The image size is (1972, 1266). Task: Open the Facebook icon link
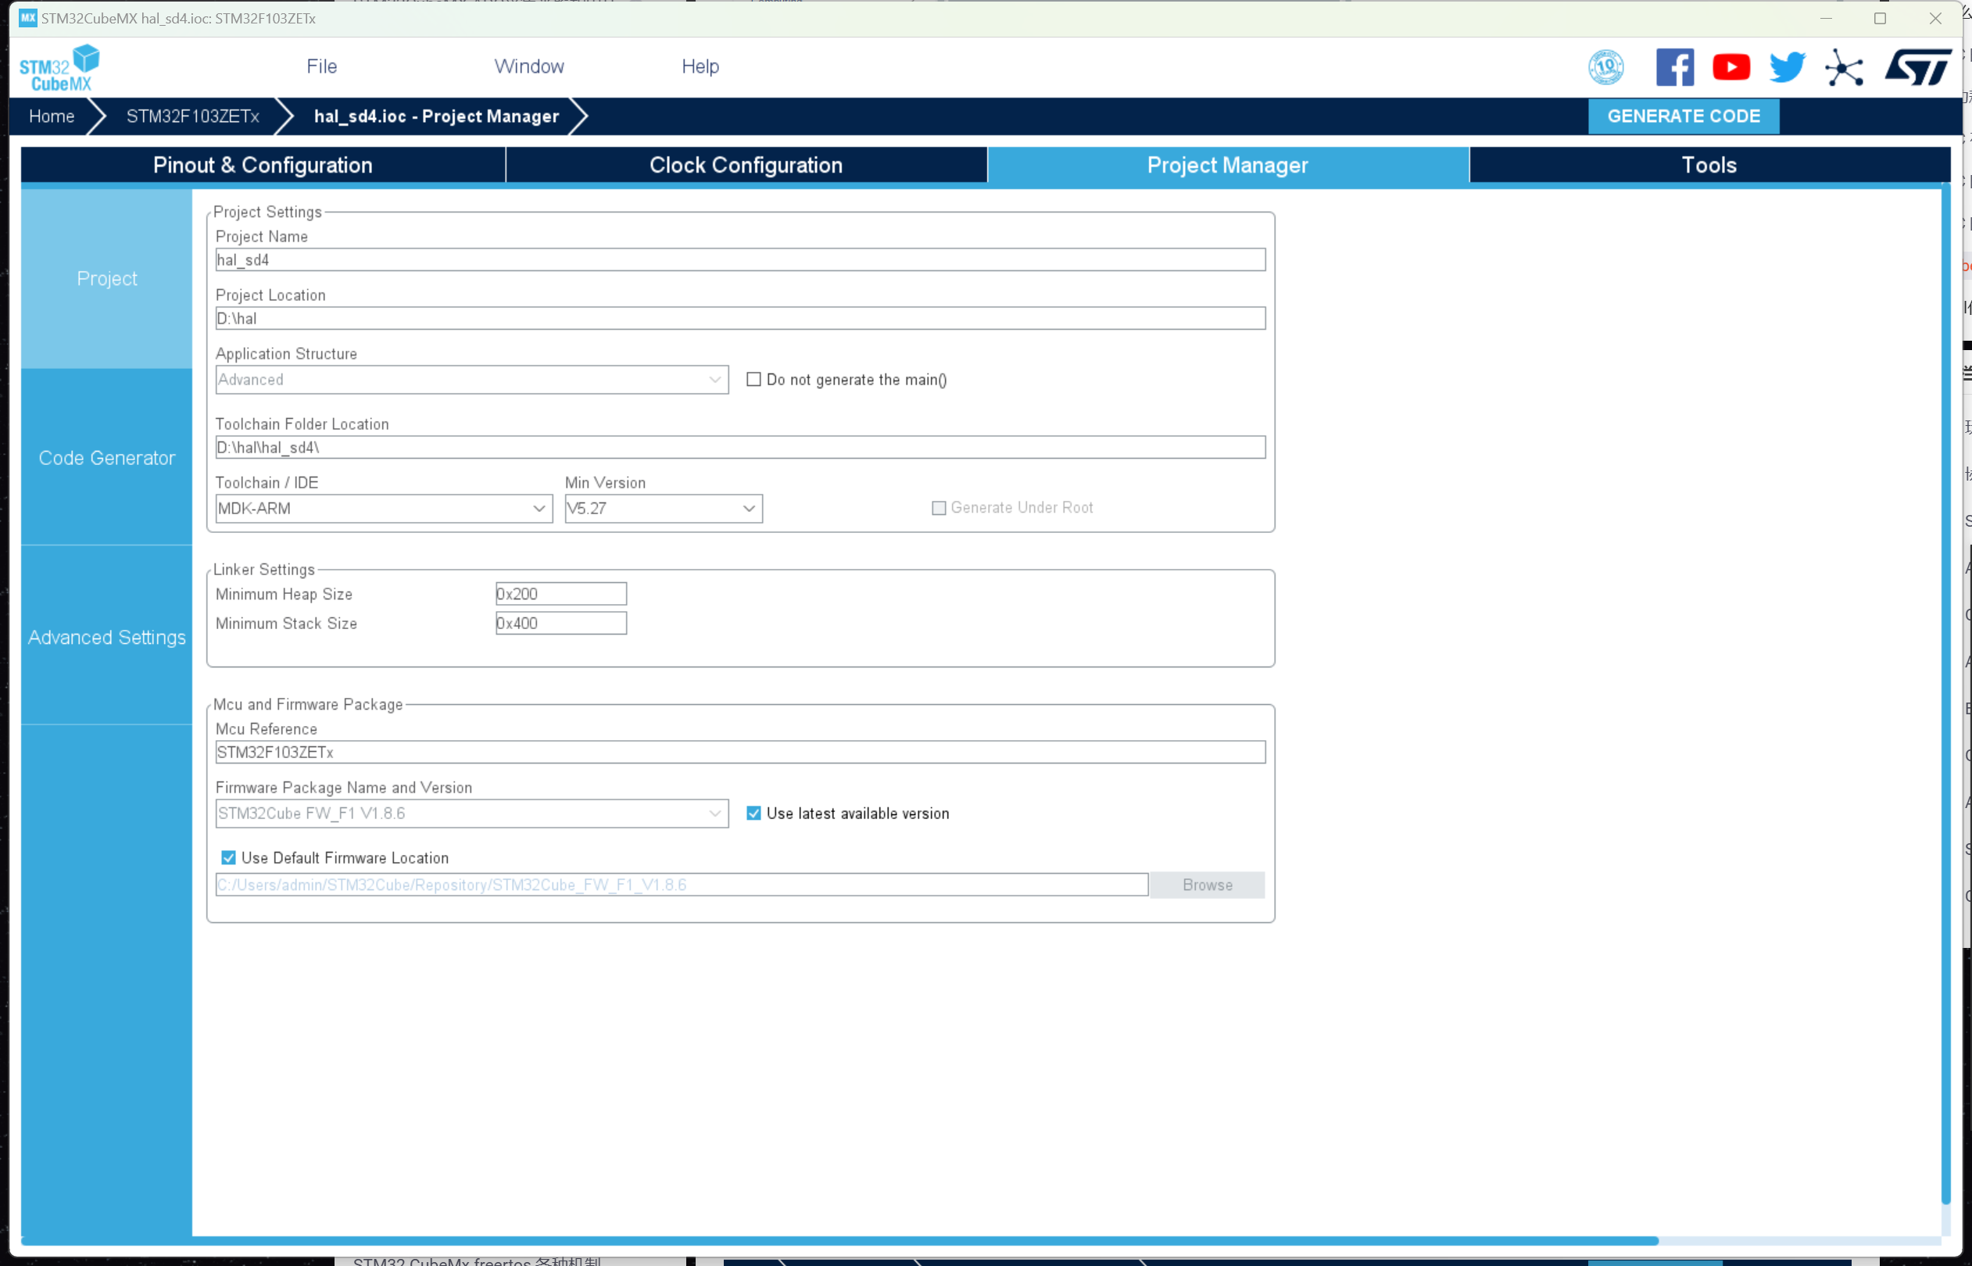coord(1674,67)
